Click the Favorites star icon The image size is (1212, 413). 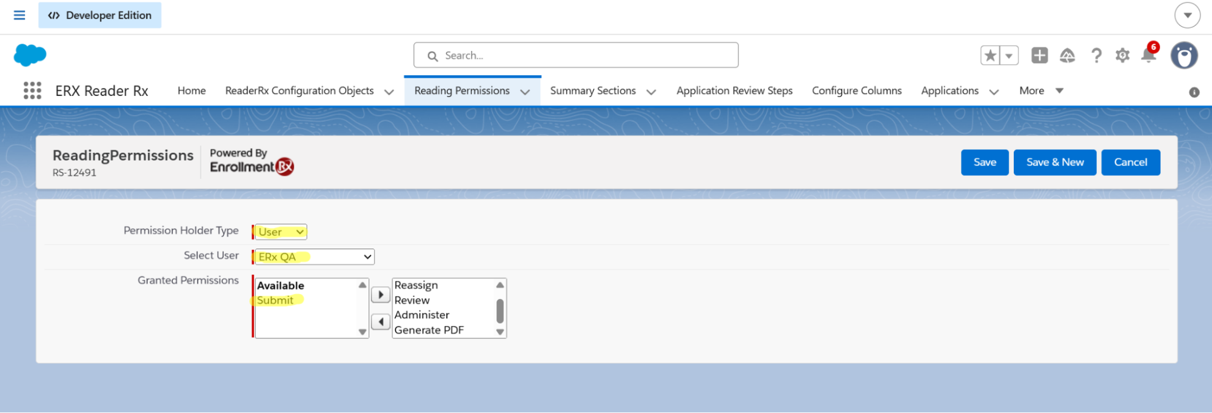click(990, 55)
